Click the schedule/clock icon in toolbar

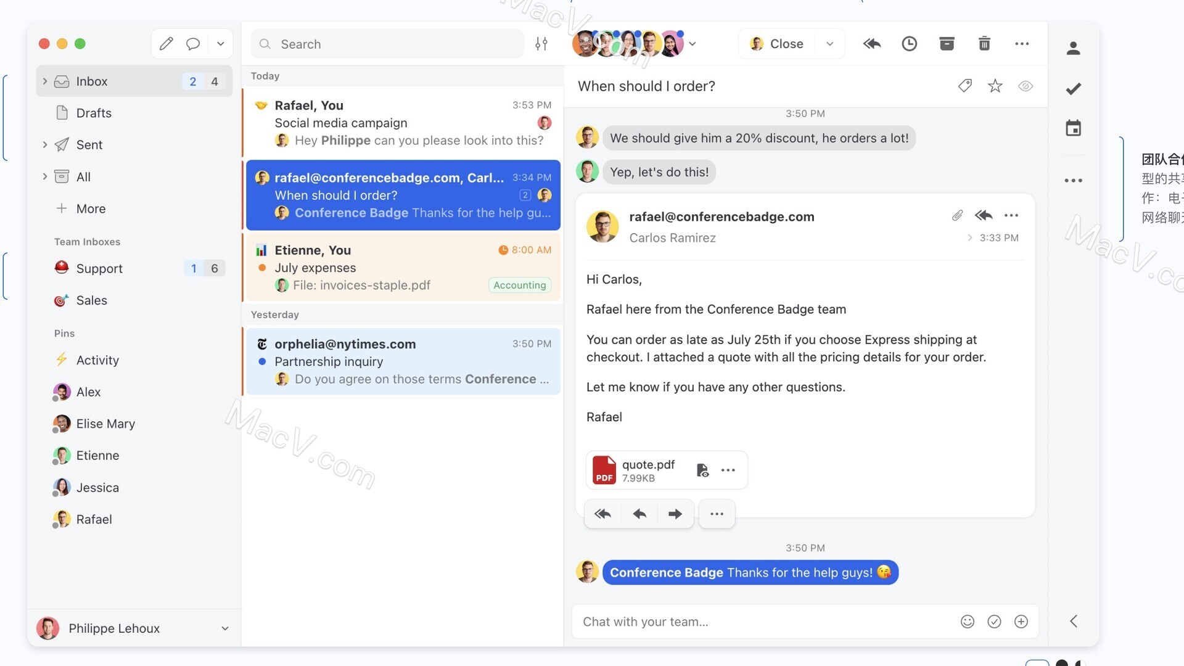pos(908,43)
